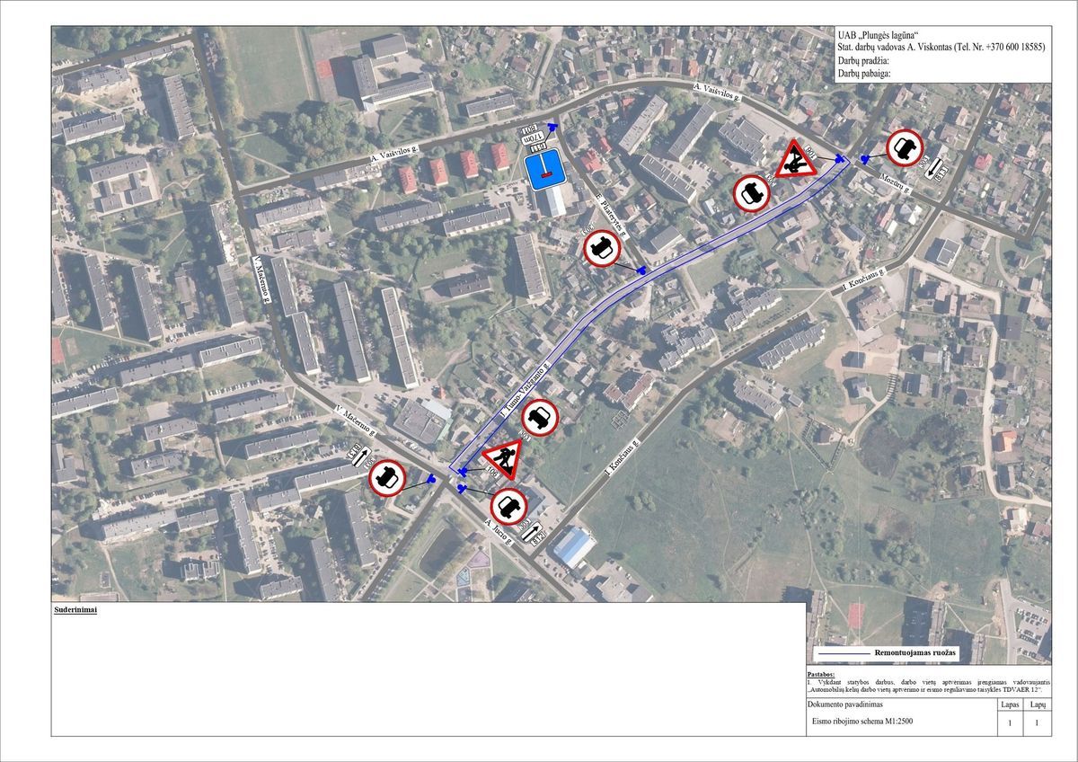This screenshot has height=762, width=1078.
Task: Click the arrow plate sign near Mozūrų g.
Action: 936,166
